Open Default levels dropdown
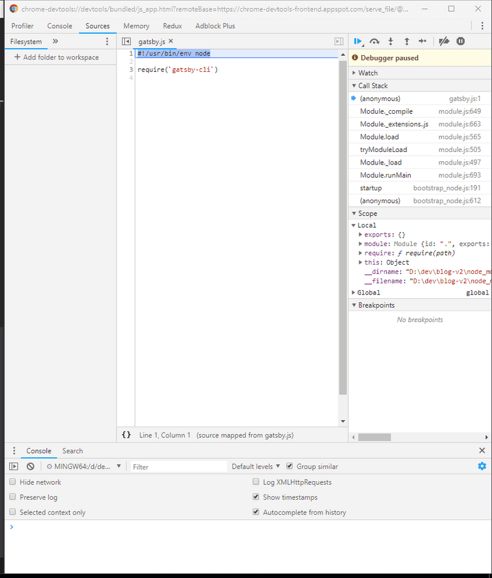The image size is (492, 578). [x=255, y=467]
